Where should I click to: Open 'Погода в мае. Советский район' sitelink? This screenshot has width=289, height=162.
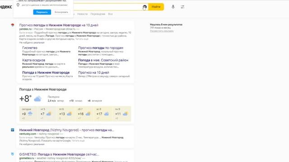coord(103,60)
